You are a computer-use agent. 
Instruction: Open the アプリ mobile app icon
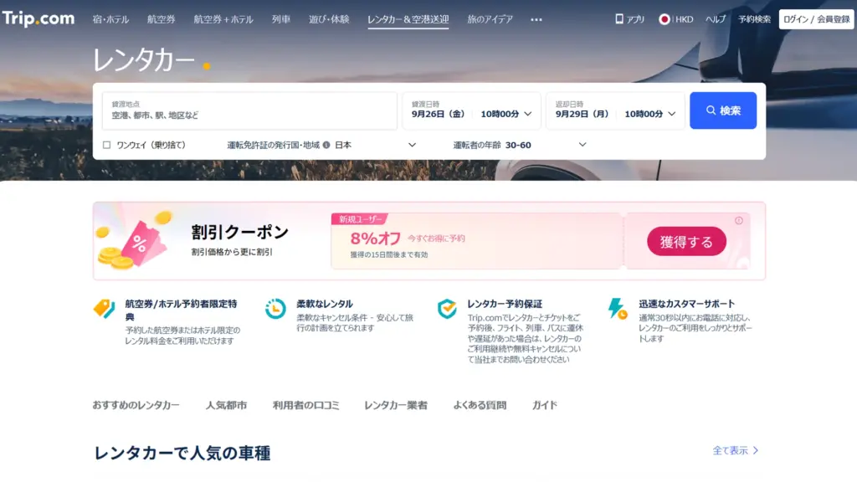coord(619,18)
